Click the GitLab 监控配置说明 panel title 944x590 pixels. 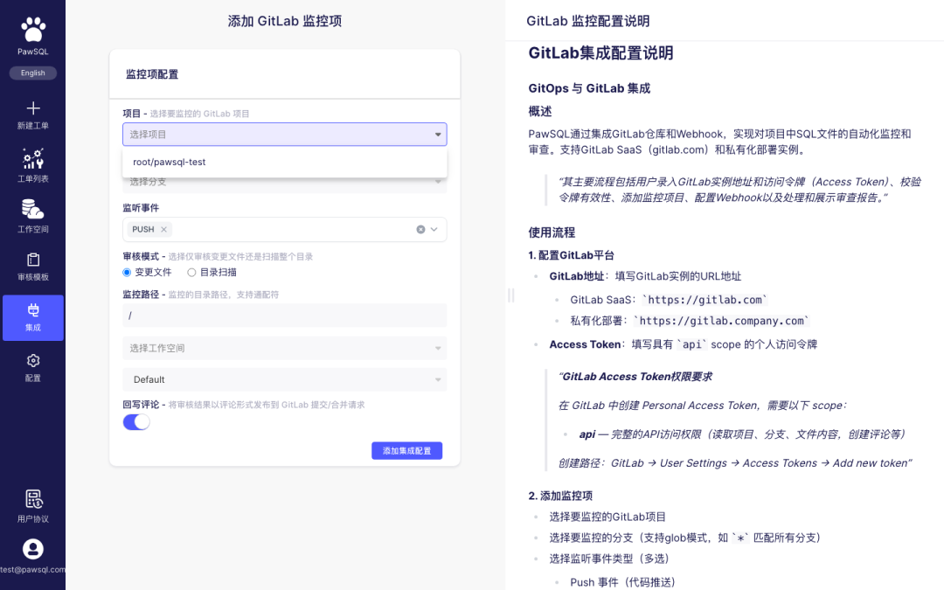(588, 21)
